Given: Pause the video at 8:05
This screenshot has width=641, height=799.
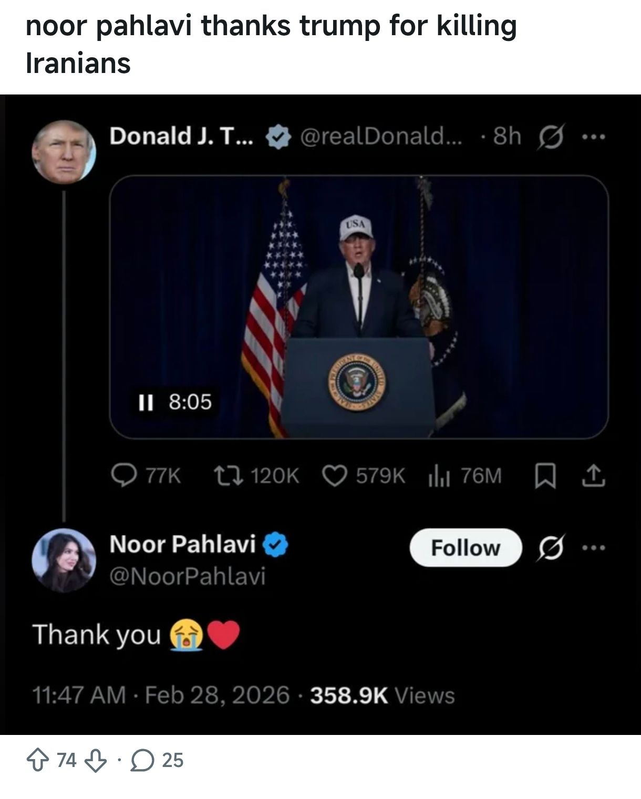Looking at the screenshot, I should [145, 403].
